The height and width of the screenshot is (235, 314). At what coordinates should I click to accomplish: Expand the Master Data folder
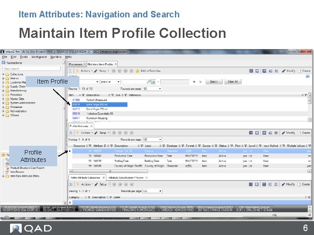(3, 99)
